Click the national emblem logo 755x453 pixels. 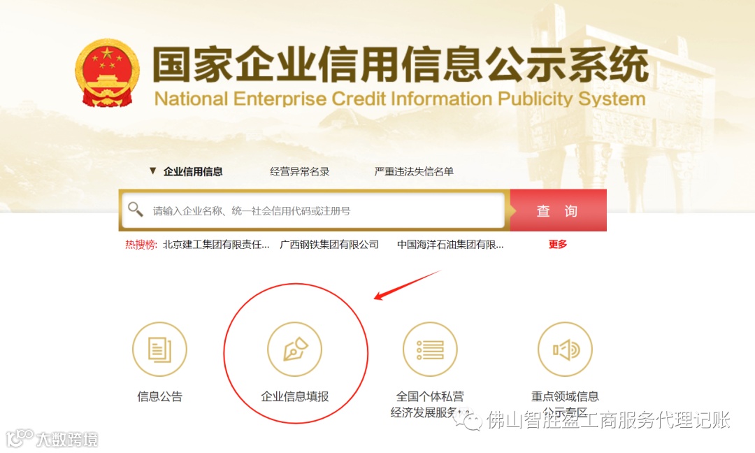click(108, 73)
